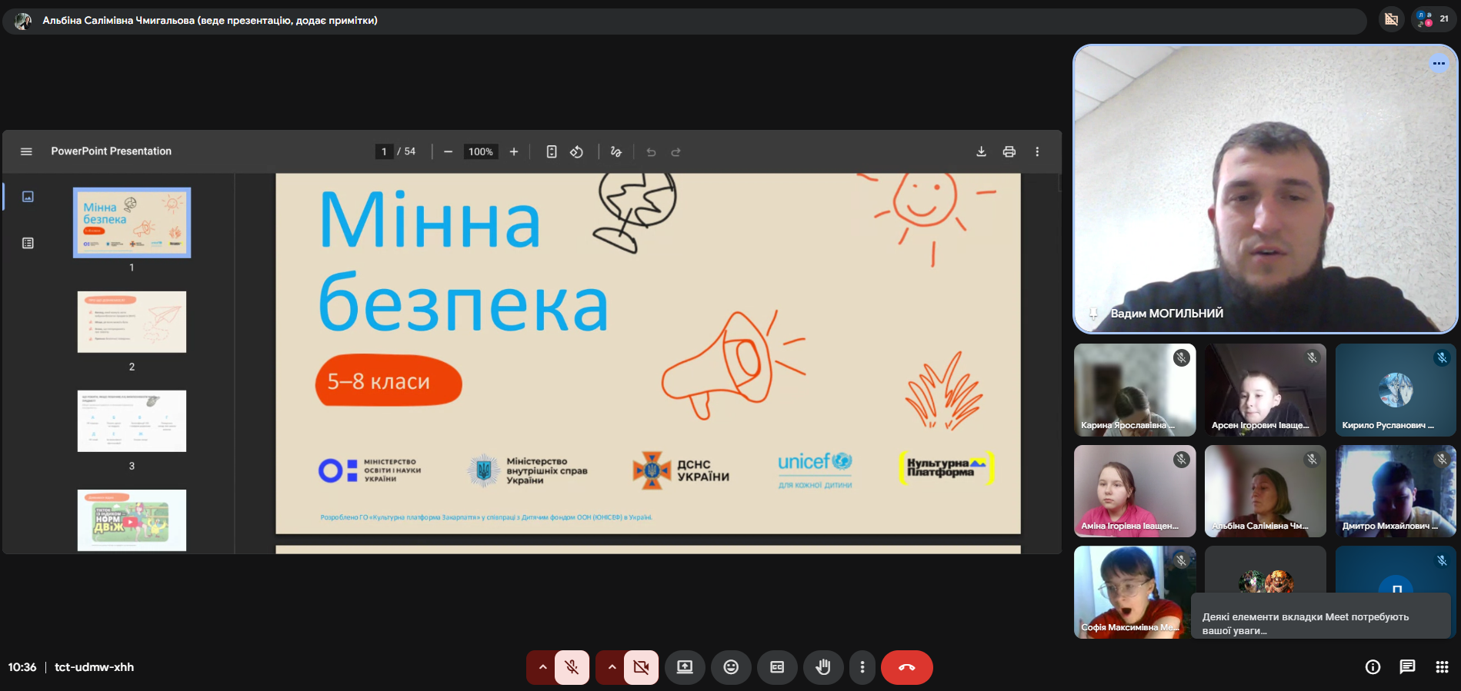Raise your hand
Viewport: 1461px width, 691px height.
pyautogui.click(x=823, y=667)
